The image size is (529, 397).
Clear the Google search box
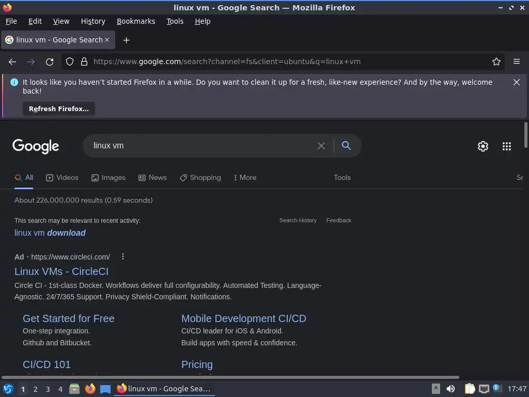[x=321, y=146]
